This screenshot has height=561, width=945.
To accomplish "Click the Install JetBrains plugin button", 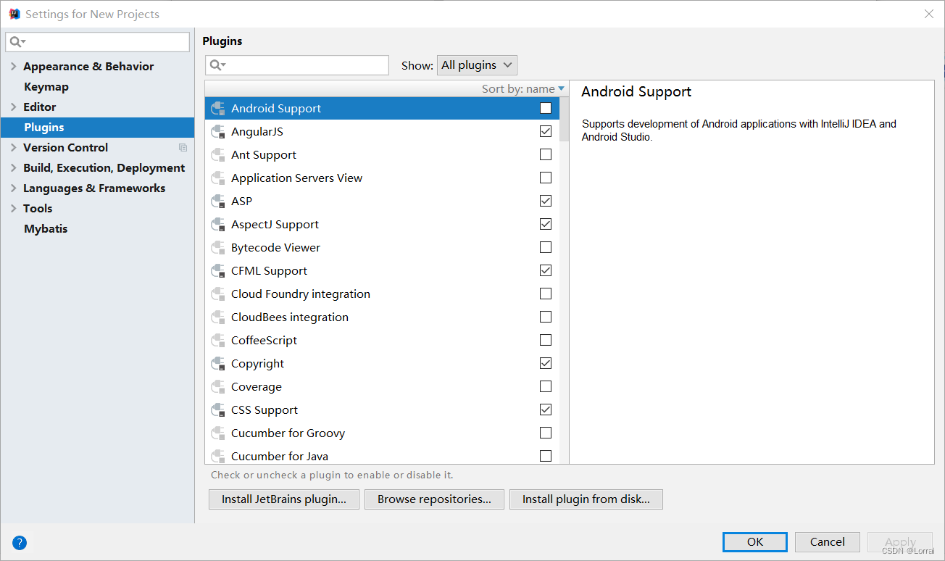I will click(x=284, y=499).
